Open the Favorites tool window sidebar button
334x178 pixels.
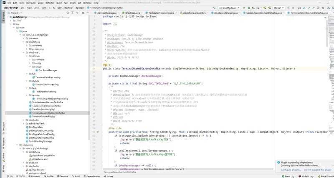3,143
